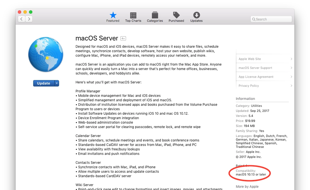310x190 pixels.
Task: Open the macOS Server Support link
Action: (x=255, y=68)
